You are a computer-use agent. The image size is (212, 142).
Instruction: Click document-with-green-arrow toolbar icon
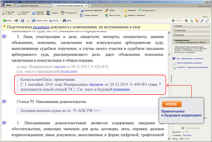point(191,21)
